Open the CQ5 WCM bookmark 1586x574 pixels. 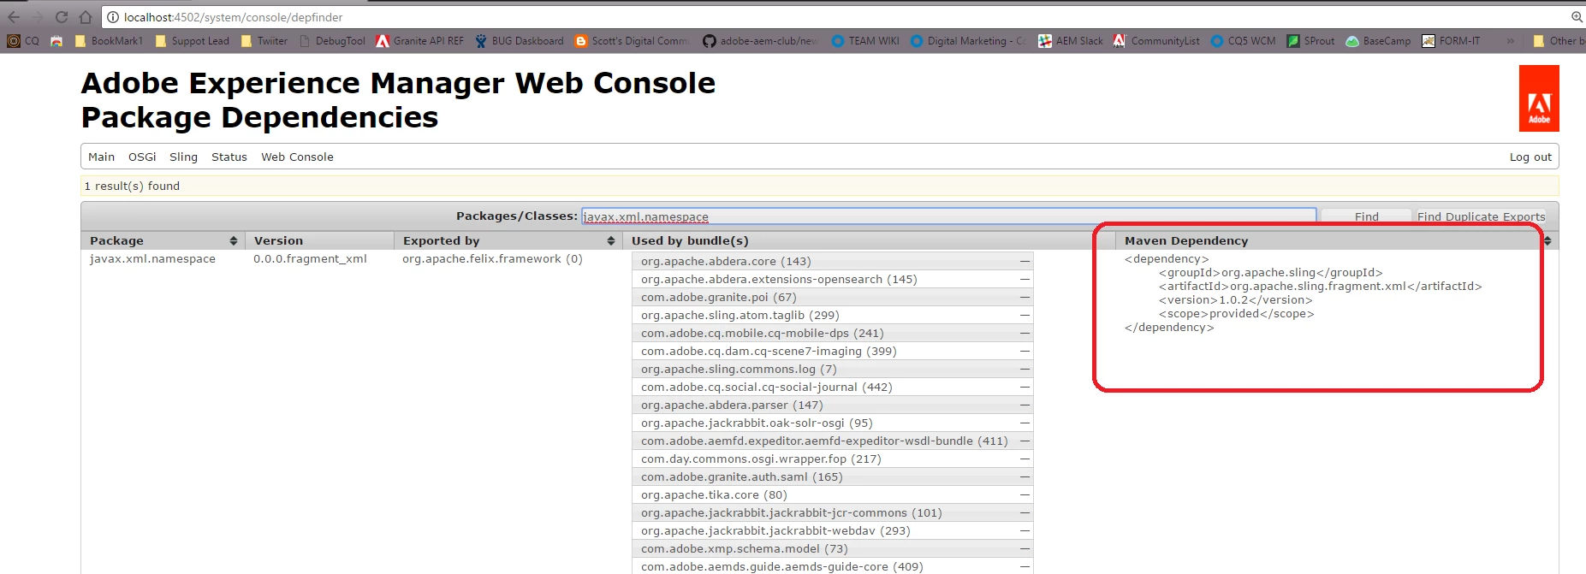[x=1243, y=41]
